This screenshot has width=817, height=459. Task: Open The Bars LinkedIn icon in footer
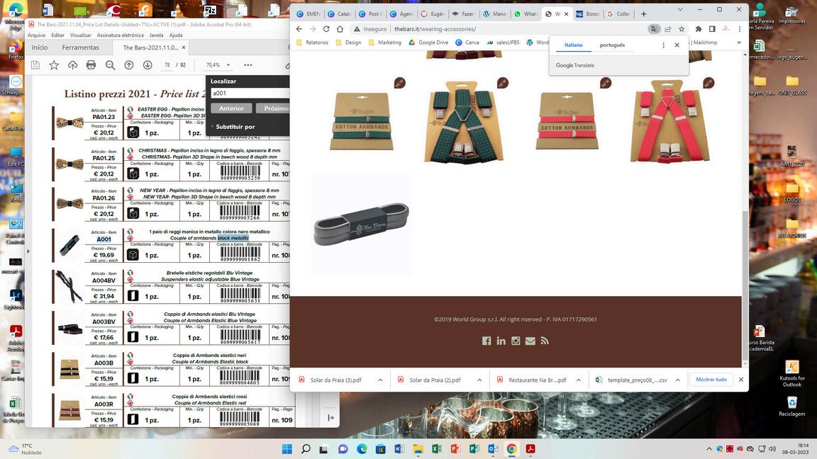(x=501, y=341)
